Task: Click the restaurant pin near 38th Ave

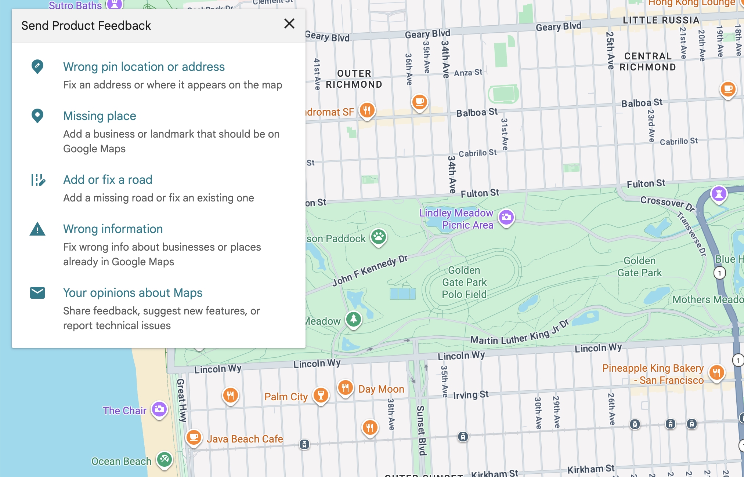Action: click(x=370, y=428)
